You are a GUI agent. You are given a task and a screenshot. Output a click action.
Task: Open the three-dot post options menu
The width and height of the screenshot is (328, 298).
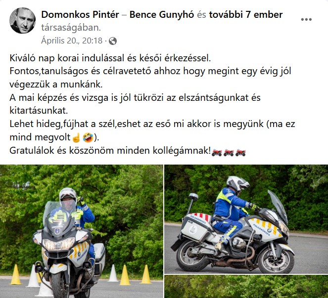pyautogui.click(x=306, y=19)
